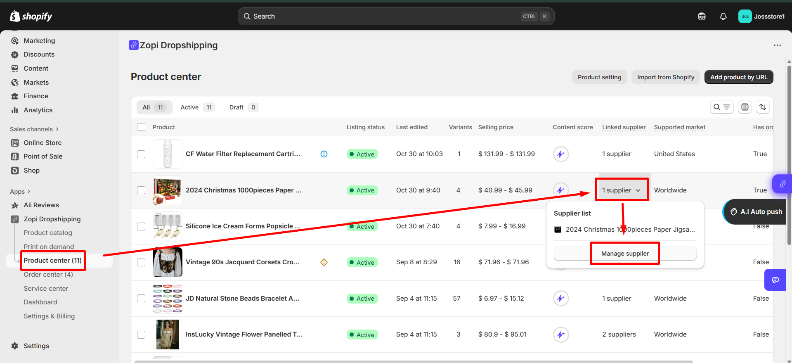Click Add product by URL button
Image resolution: width=792 pixels, height=363 pixels.
tap(738, 77)
